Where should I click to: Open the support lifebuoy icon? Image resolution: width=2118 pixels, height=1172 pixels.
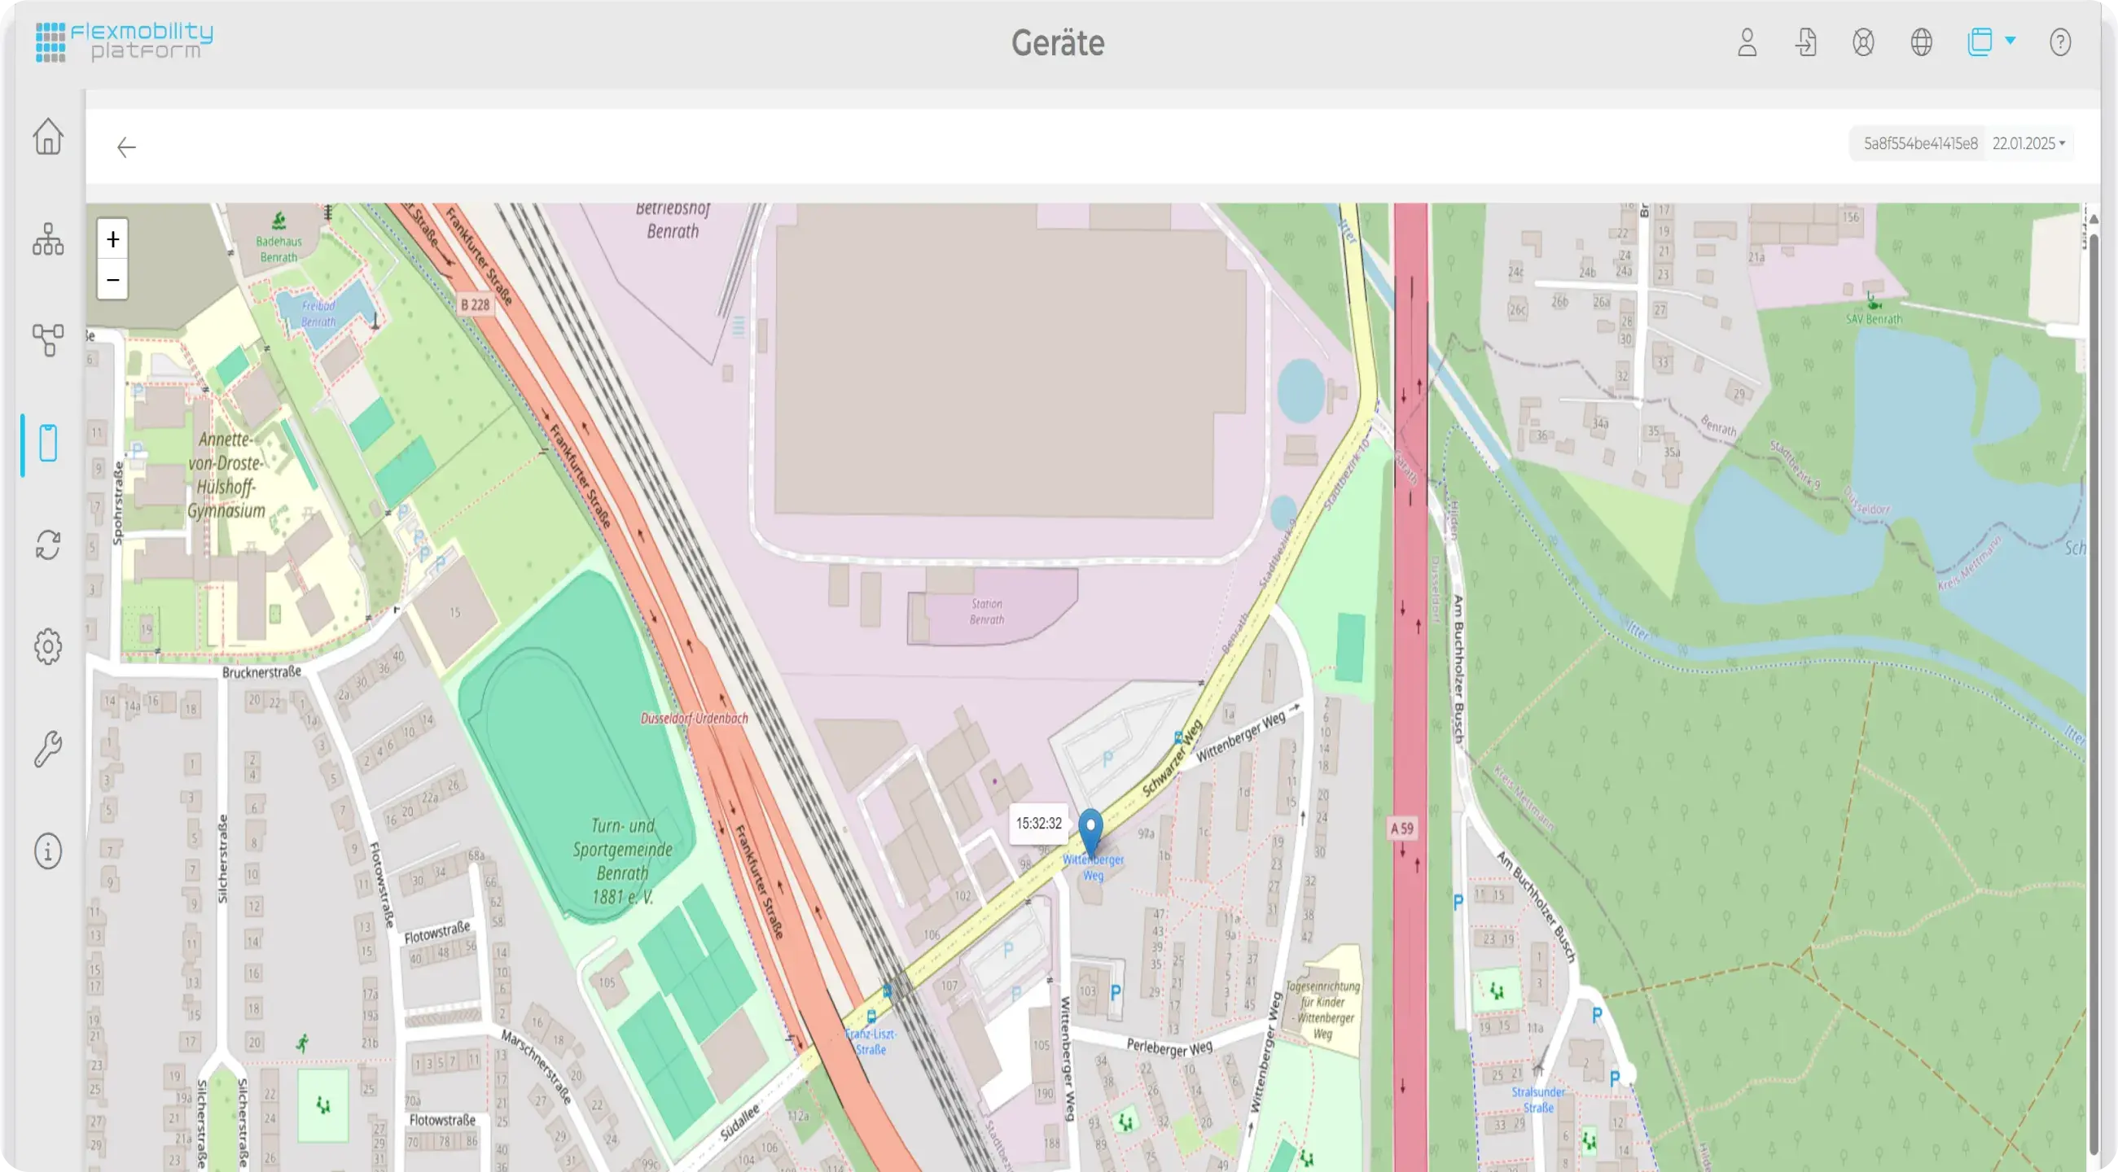[x=1863, y=42]
